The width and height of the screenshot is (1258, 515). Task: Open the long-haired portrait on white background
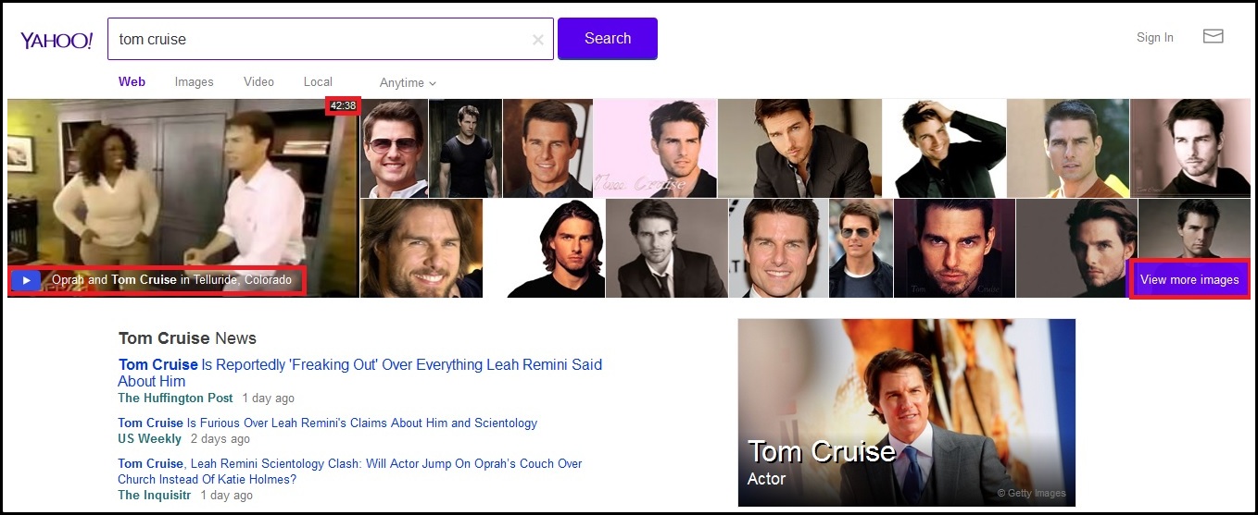[544, 248]
